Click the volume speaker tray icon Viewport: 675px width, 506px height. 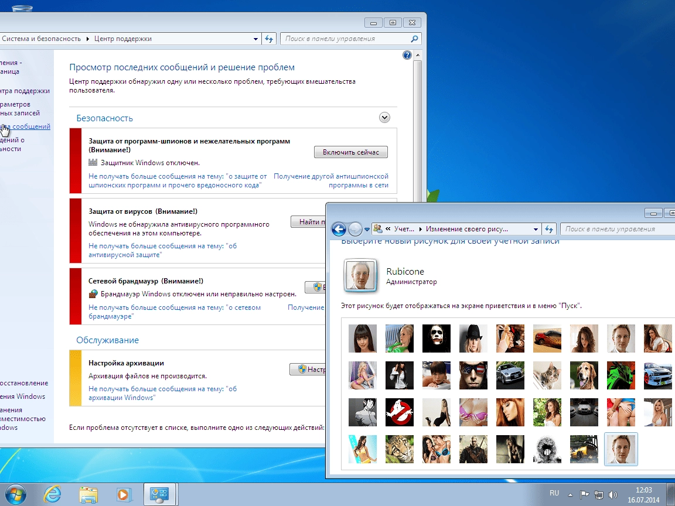coord(612,494)
